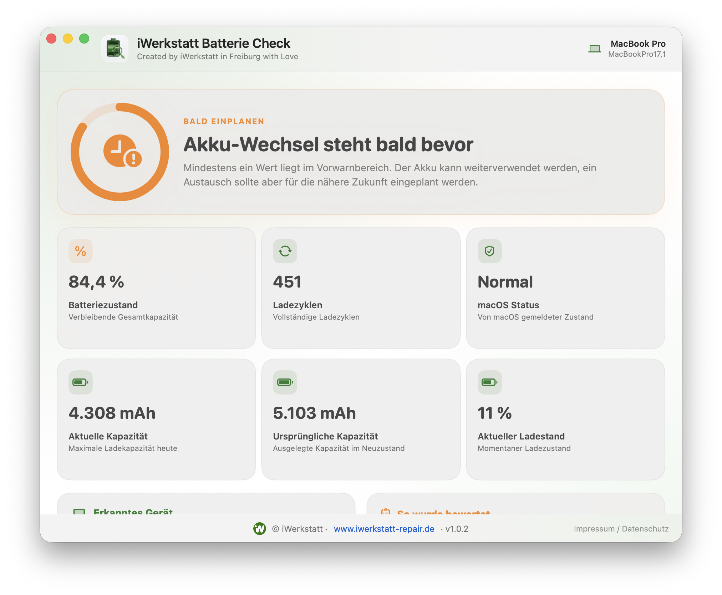Viewport: 722px width, 595px height.
Task: Click the MacBookPro17,1 model identifier text
Action: [x=637, y=54]
